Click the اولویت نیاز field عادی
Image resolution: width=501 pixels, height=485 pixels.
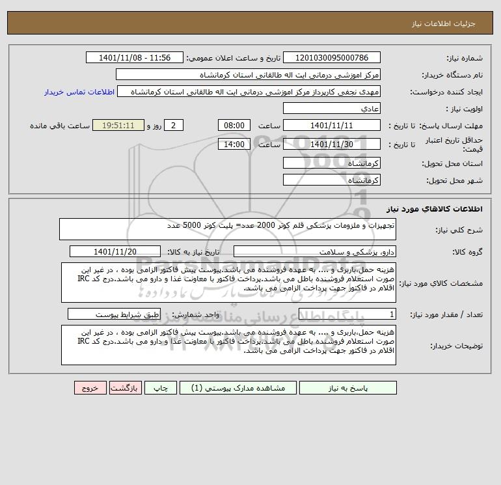[x=332, y=108]
